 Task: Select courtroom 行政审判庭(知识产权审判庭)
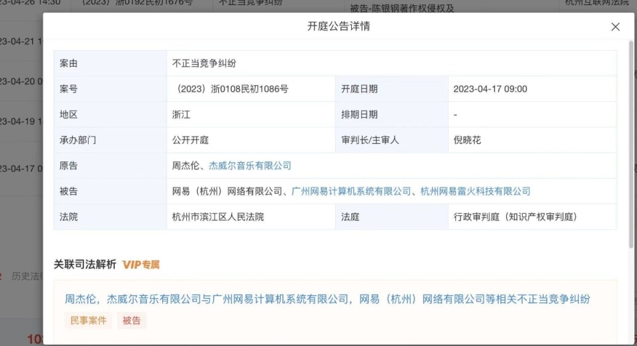[515, 217]
